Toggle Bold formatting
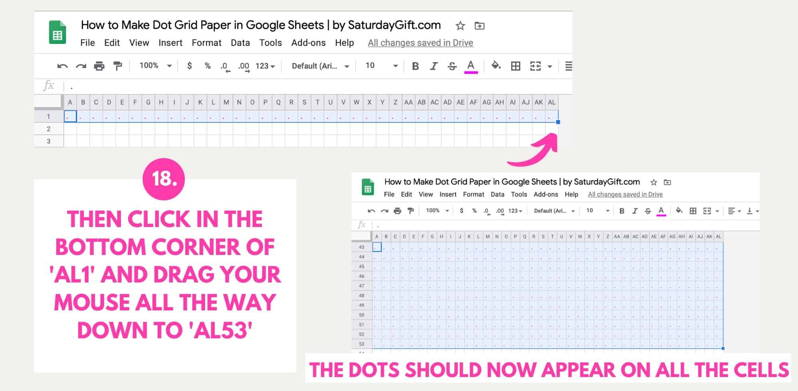Screen dimensions: 798x391 pyautogui.click(x=415, y=66)
